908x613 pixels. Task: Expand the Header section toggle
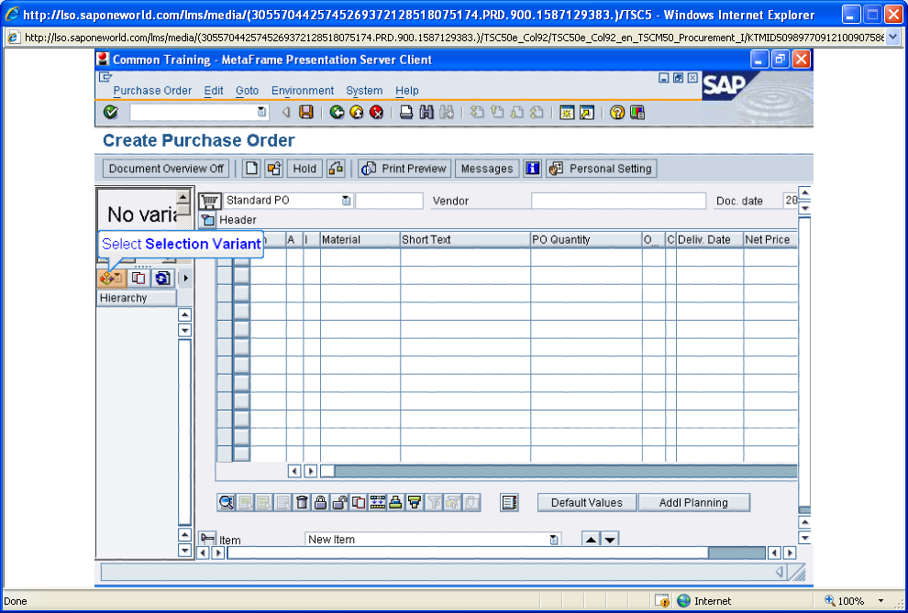[207, 220]
